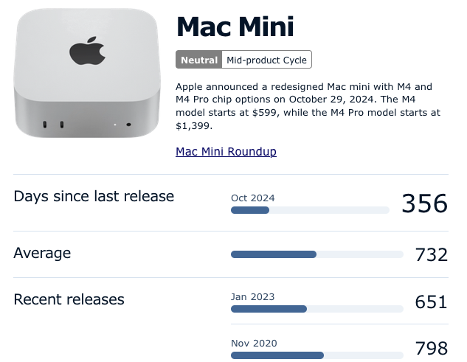
Task: Click the Average days progress bar
Action: point(316,254)
